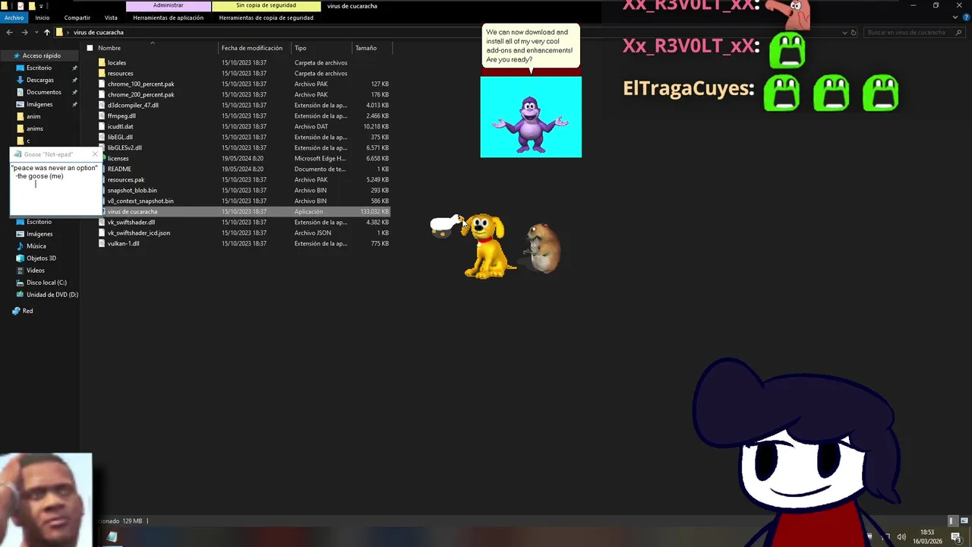This screenshot has height=547, width=972.
Task: Select the icudtl.dat file icon
Action: pyautogui.click(x=102, y=126)
